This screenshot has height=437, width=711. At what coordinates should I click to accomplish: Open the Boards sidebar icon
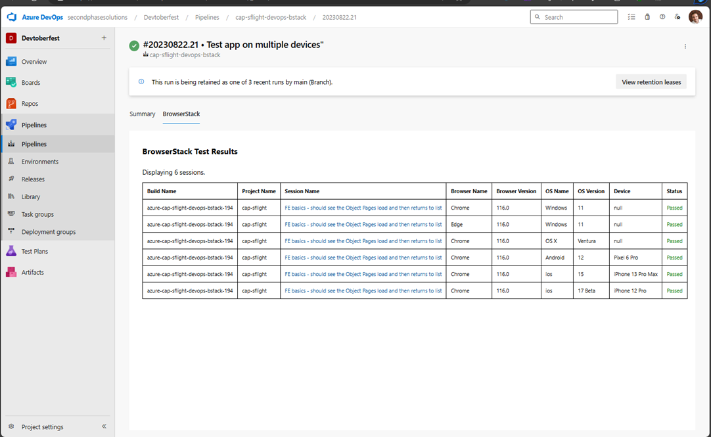11,82
